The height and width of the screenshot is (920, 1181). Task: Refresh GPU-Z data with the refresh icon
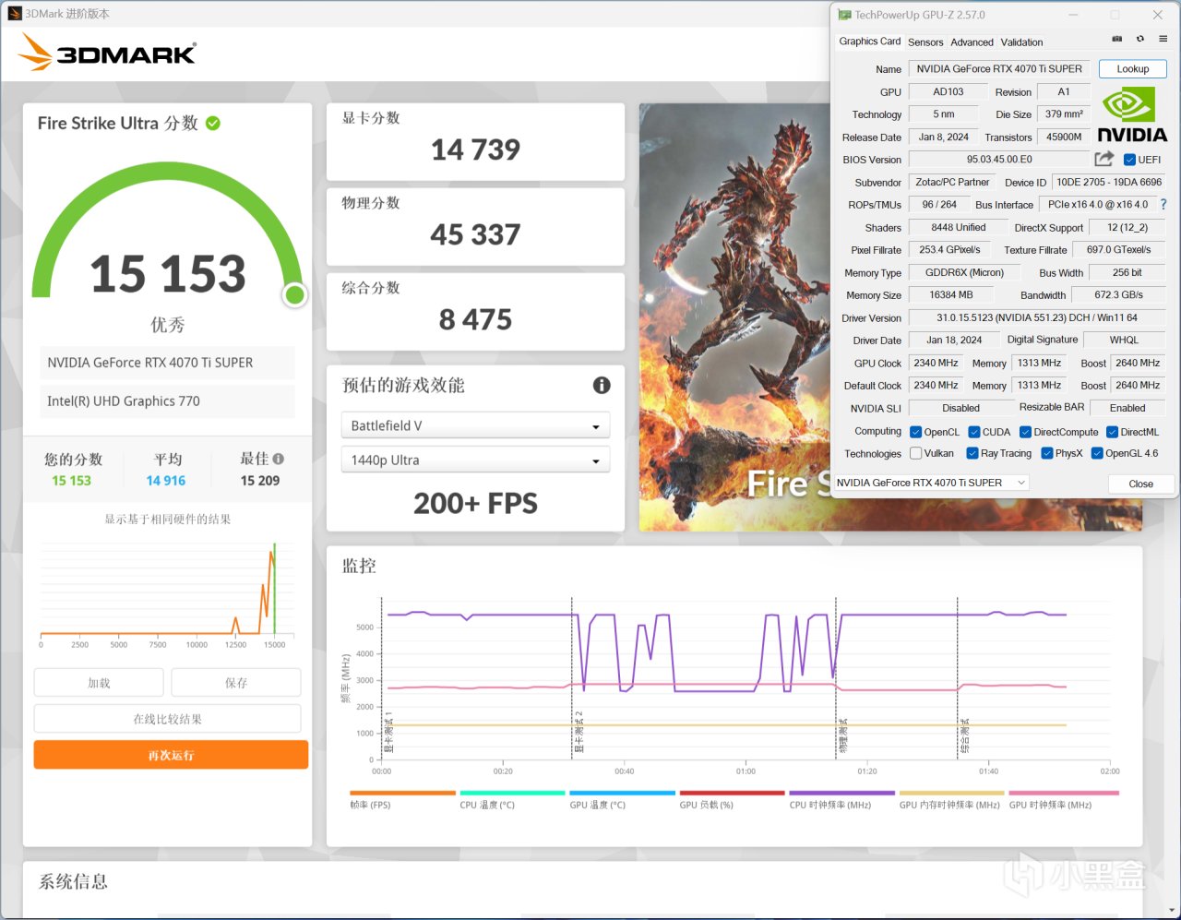pos(1140,39)
